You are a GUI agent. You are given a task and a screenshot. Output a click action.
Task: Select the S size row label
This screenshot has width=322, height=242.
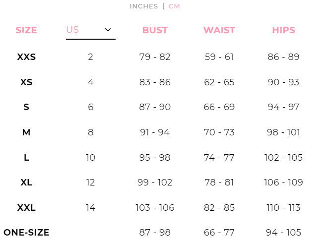tap(26, 107)
